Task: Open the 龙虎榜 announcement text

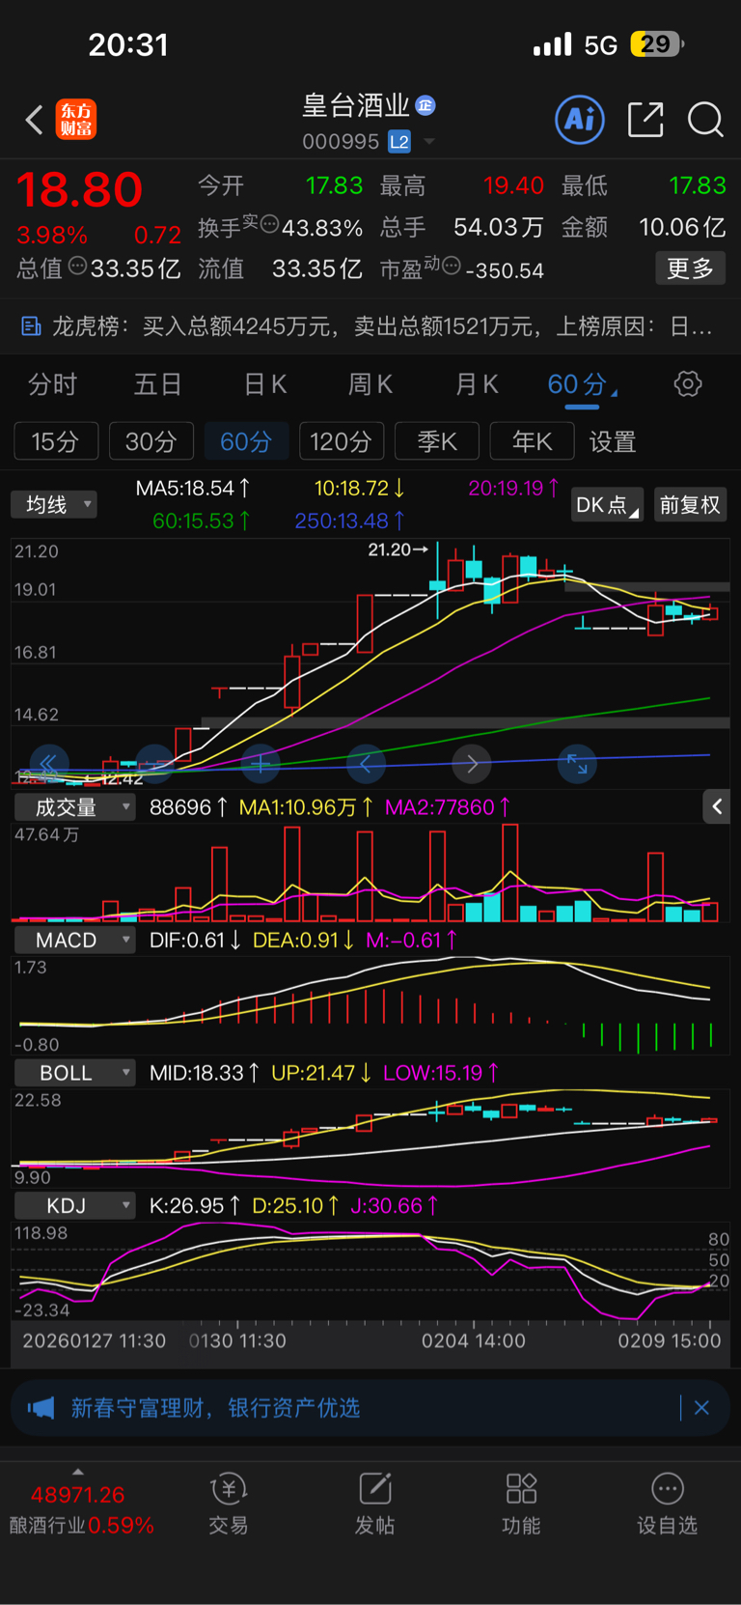Action: point(383,326)
